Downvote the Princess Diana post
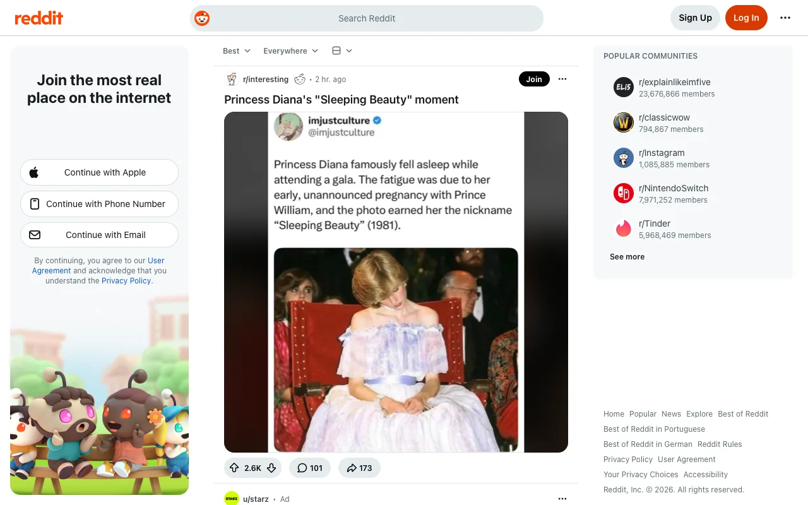Image resolution: width=808 pixels, height=505 pixels. tap(271, 468)
